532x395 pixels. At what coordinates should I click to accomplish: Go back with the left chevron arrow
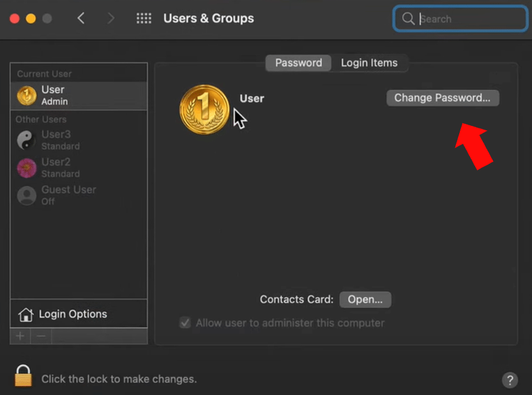(x=81, y=19)
